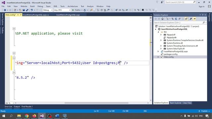Click Pending Changes Filter icon

168,19
